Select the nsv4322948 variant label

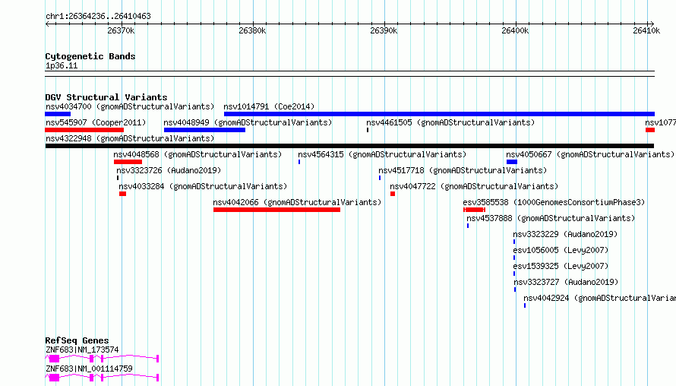click(x=130, y=138)
